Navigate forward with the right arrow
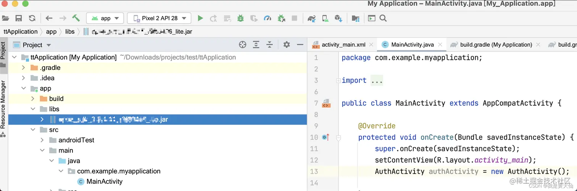This screenshot has height=191, width=577. [63, 18]
